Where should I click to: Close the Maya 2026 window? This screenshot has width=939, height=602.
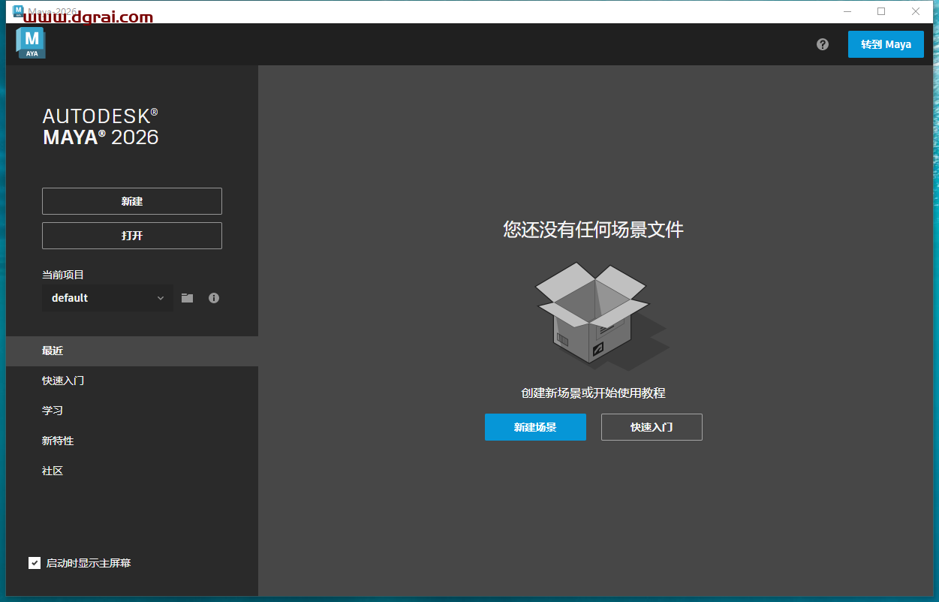916,11
